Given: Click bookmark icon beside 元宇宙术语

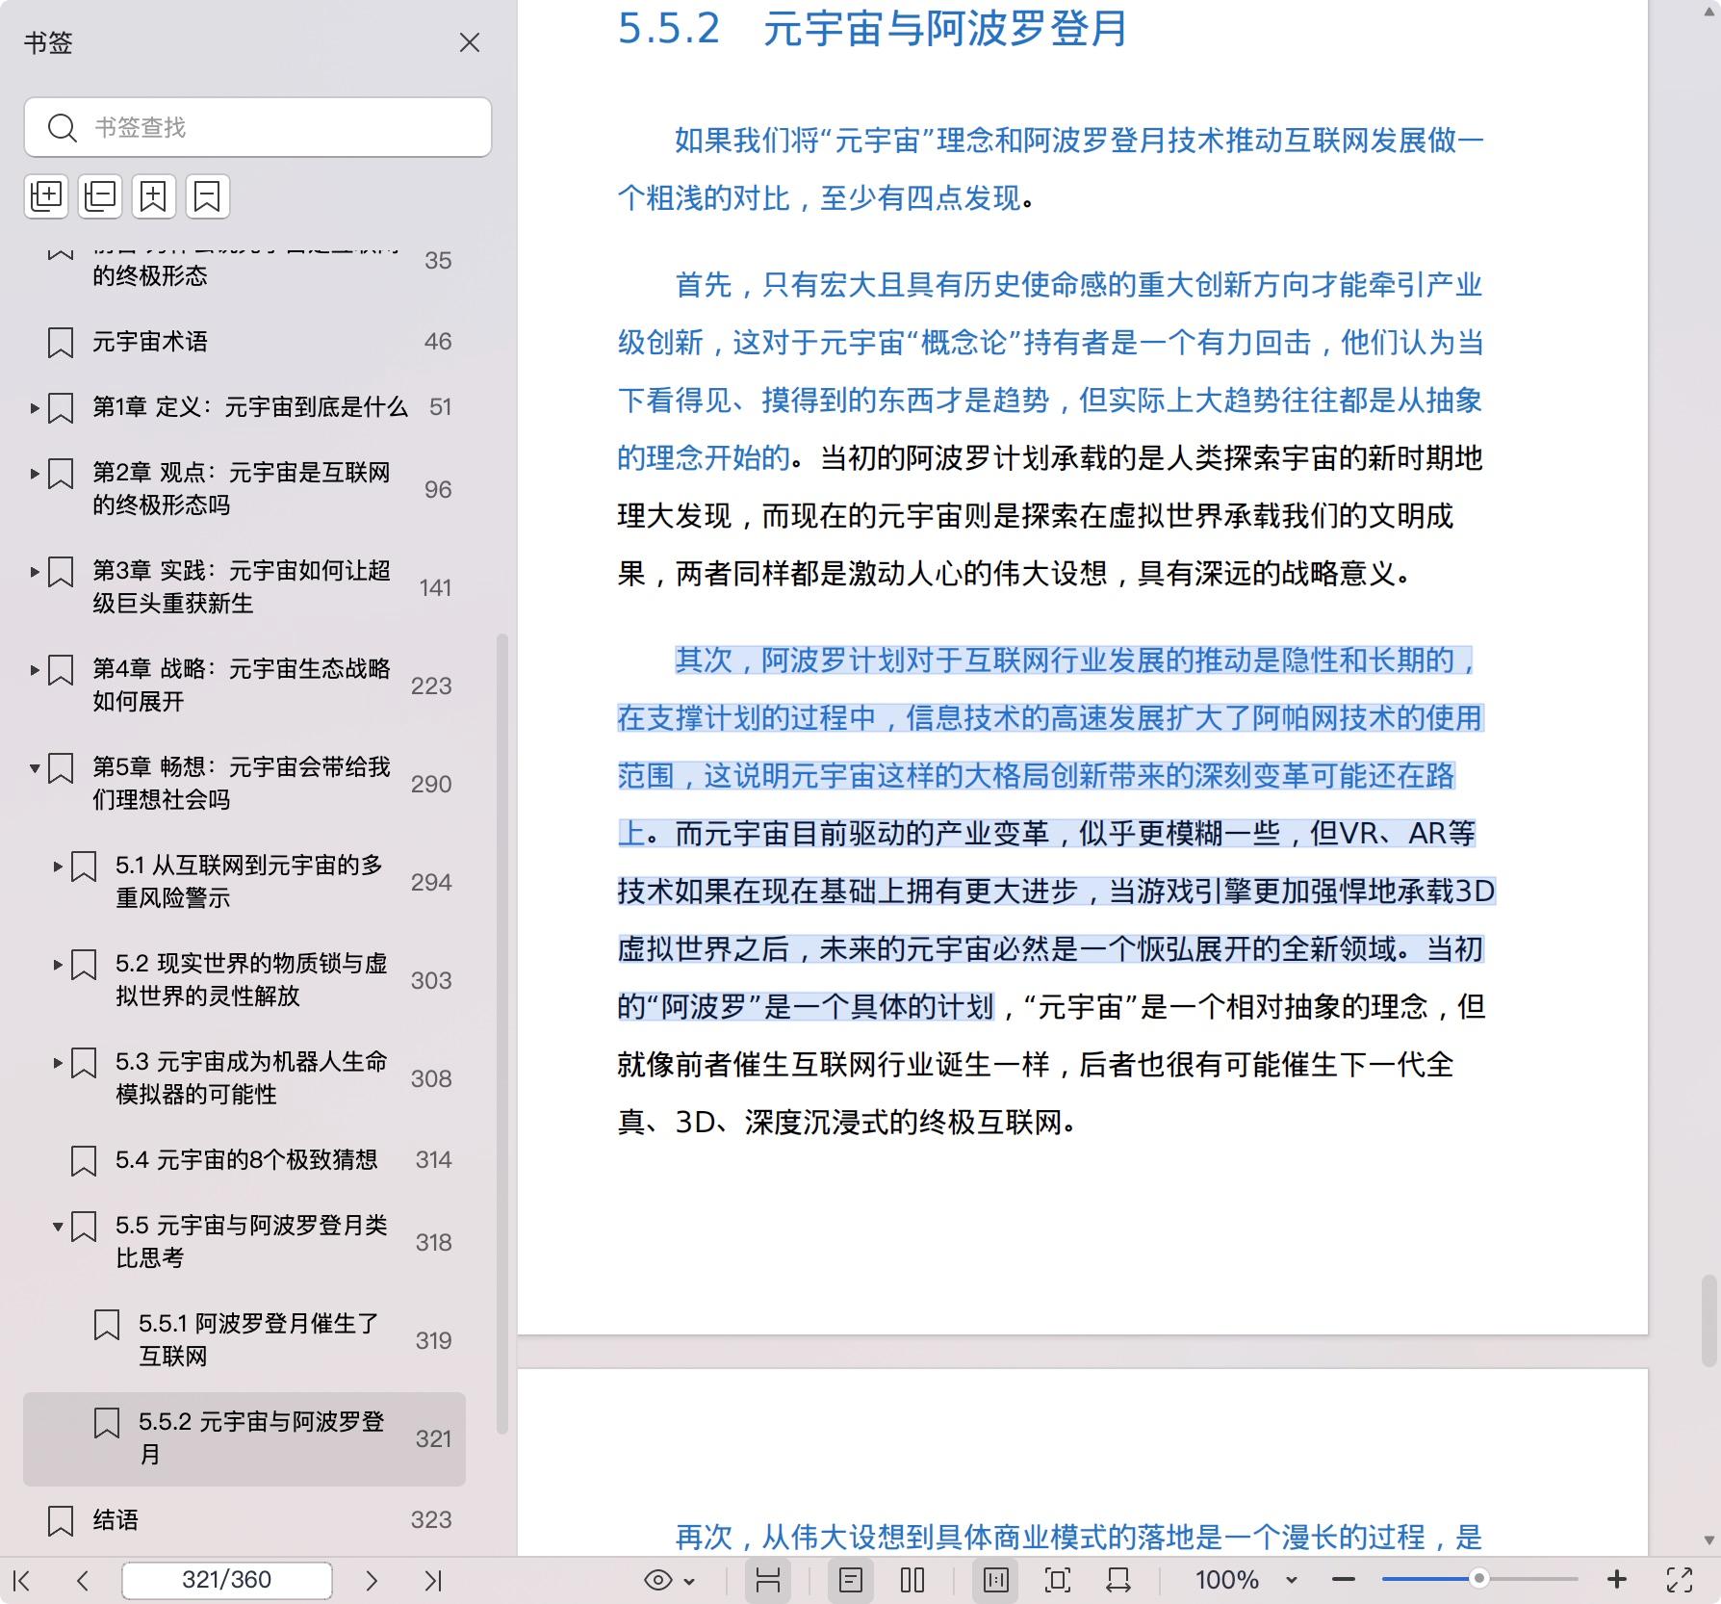Looking at the screenshot, I should pos(61,343).
